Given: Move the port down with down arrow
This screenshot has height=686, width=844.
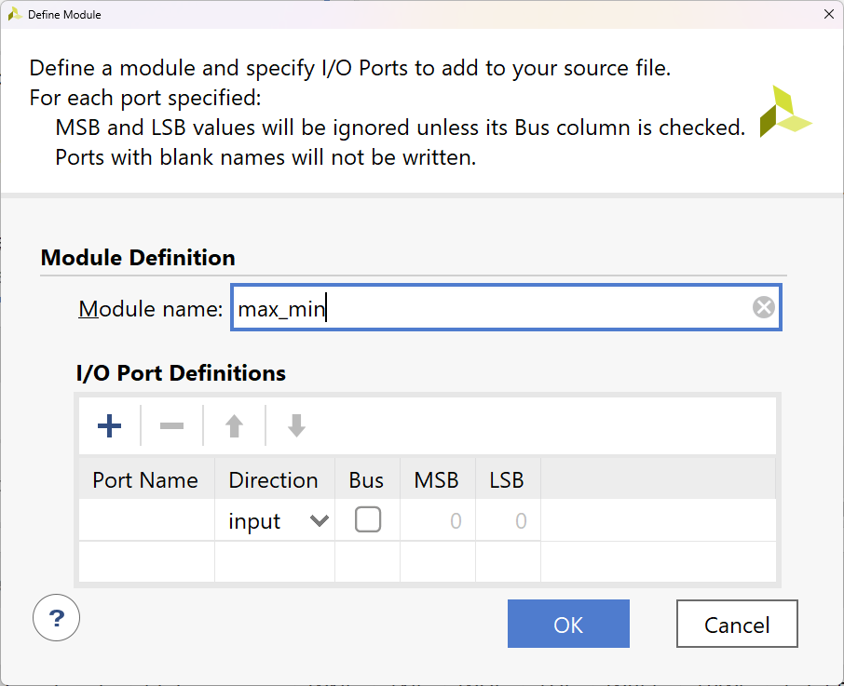Looking at the screenshot, I should [296, 426].
